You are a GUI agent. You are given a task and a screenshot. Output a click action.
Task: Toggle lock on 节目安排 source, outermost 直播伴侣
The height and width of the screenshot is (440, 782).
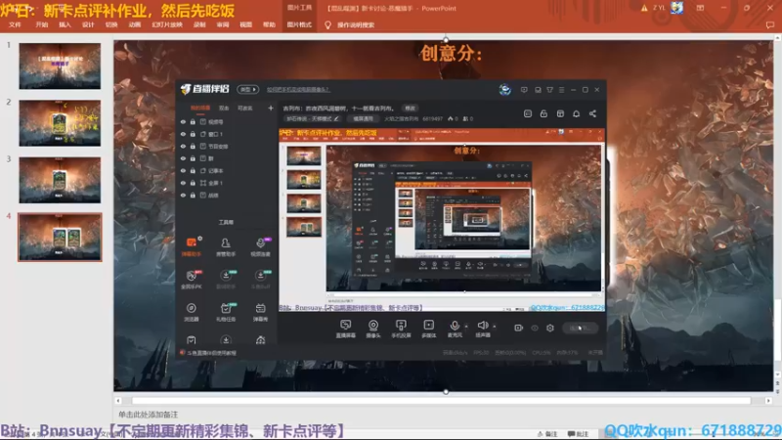(193, 146)
